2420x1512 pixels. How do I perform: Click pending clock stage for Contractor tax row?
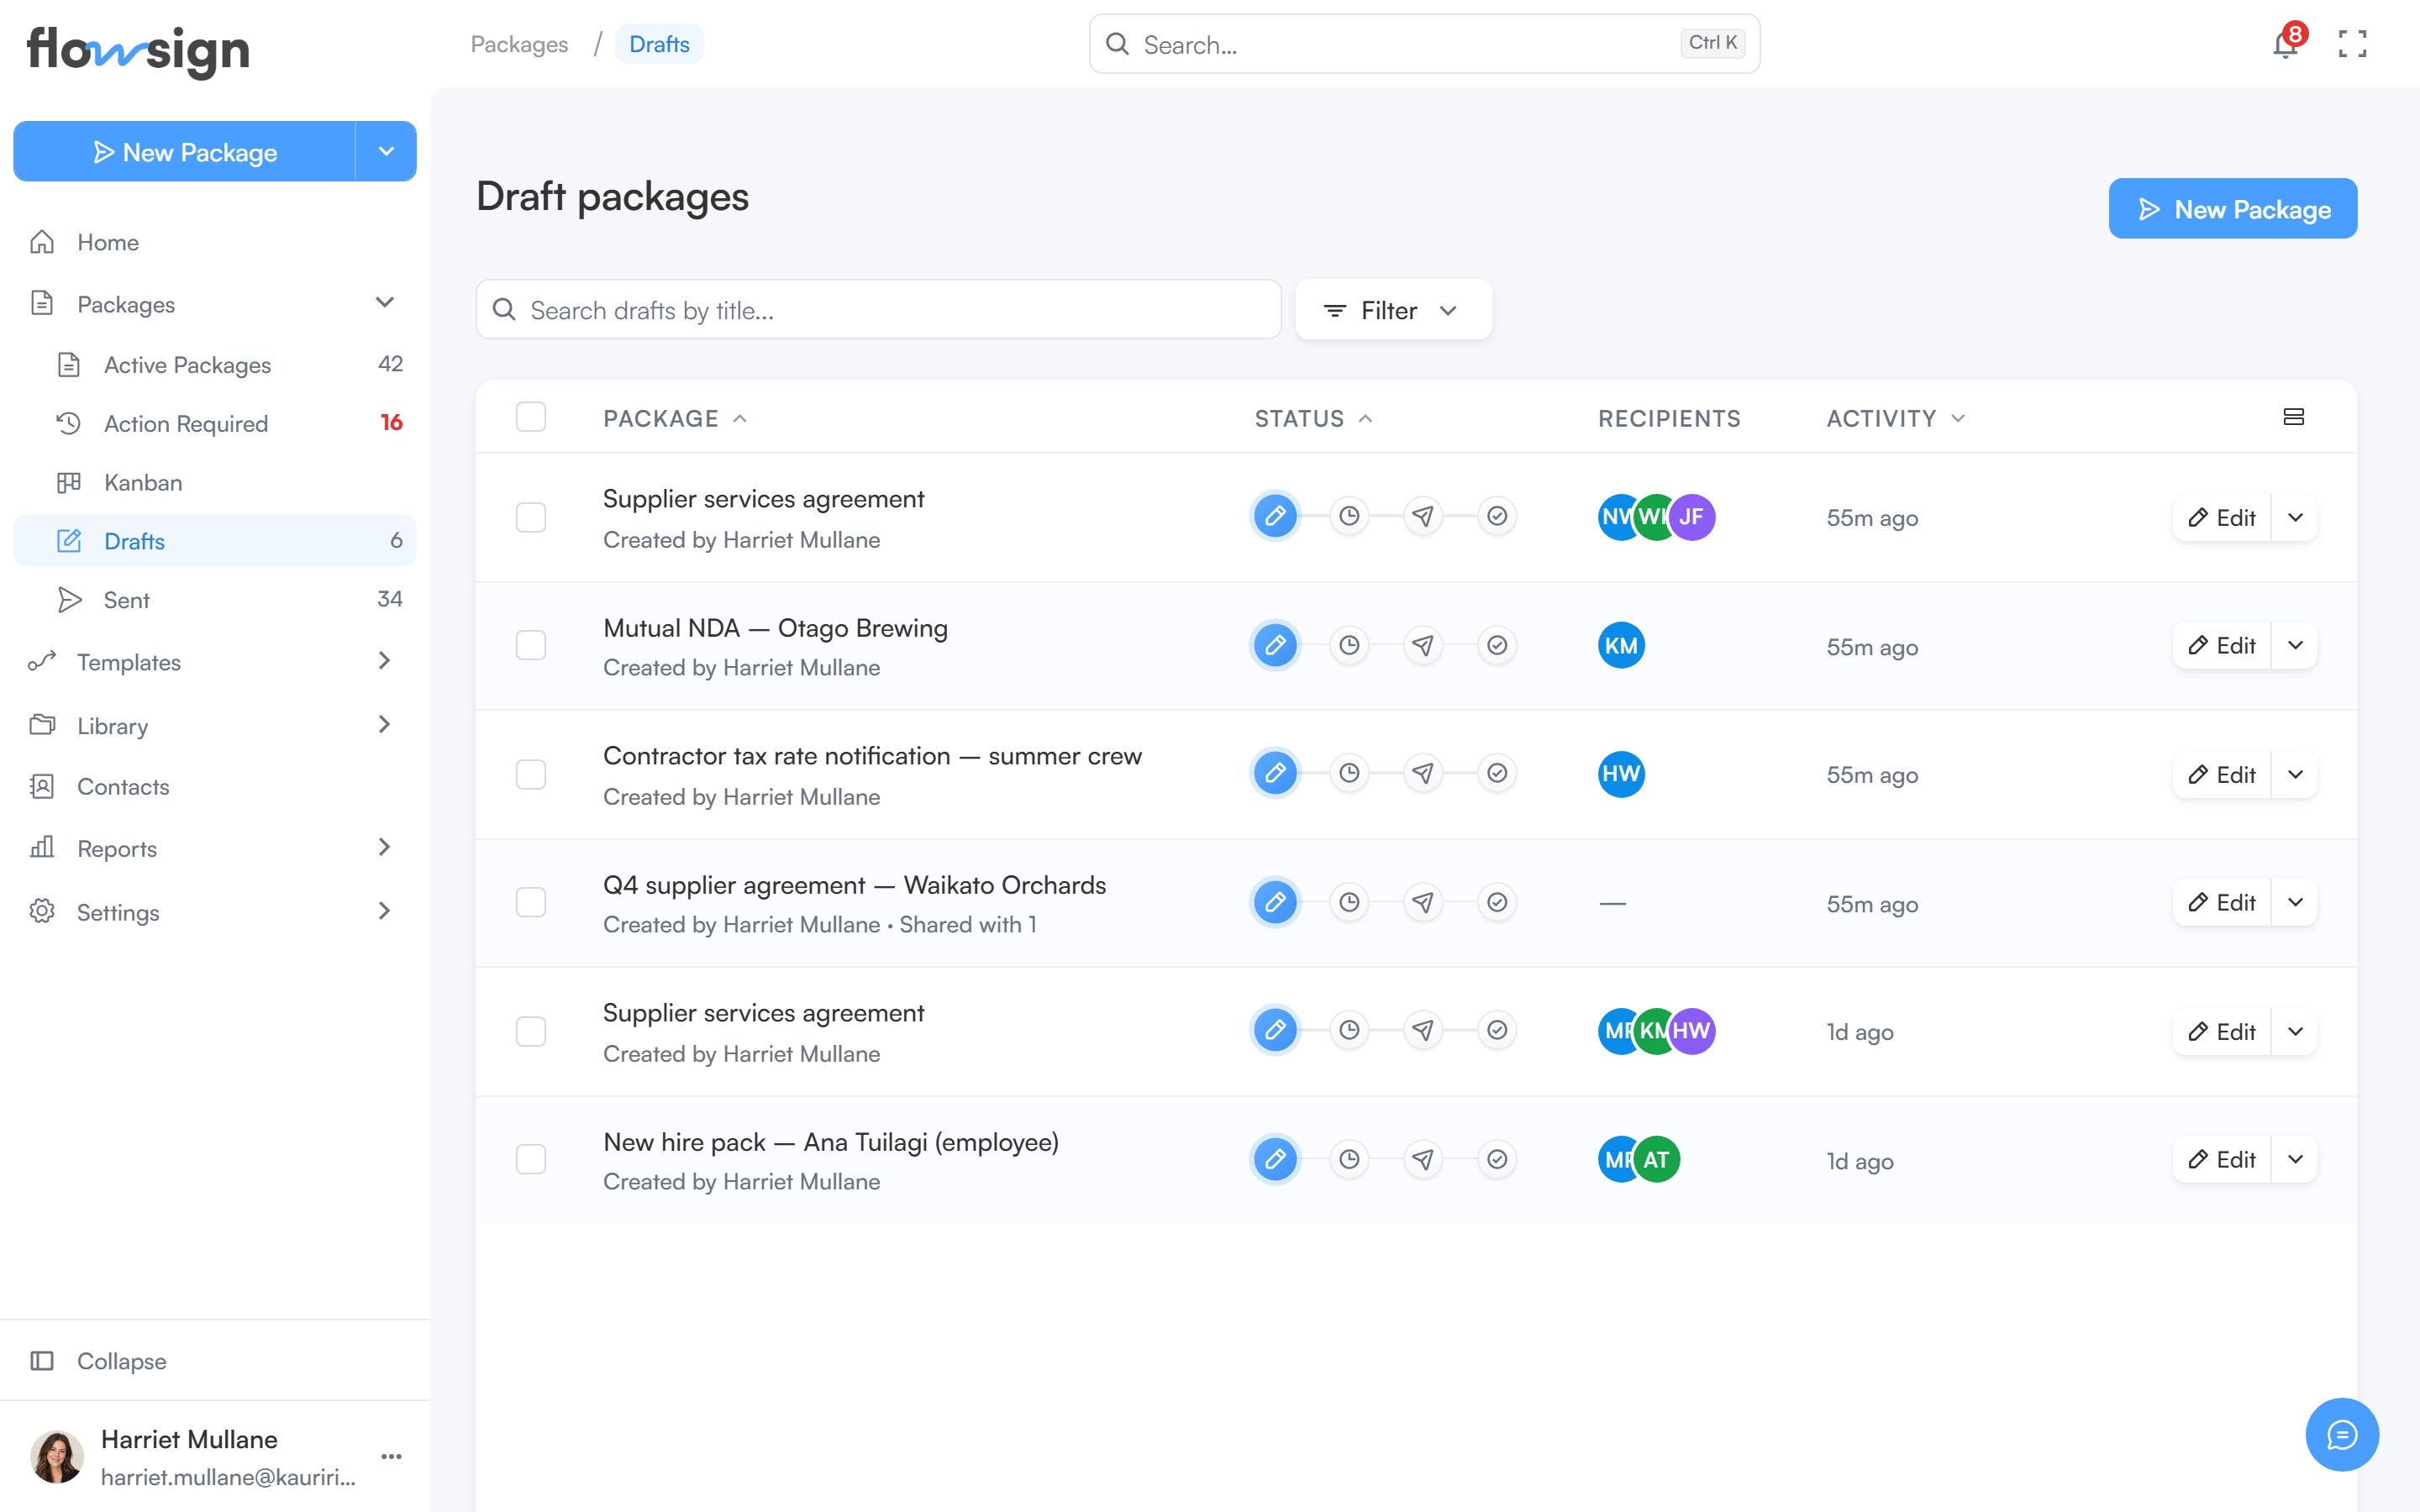click(x=1349, y=773)
